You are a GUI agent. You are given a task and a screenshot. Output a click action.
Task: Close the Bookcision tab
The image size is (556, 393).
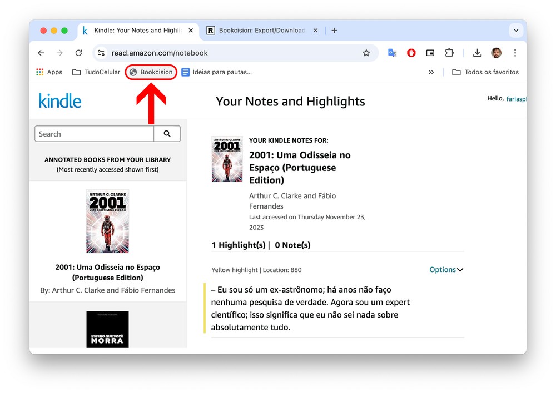point(315,31)
